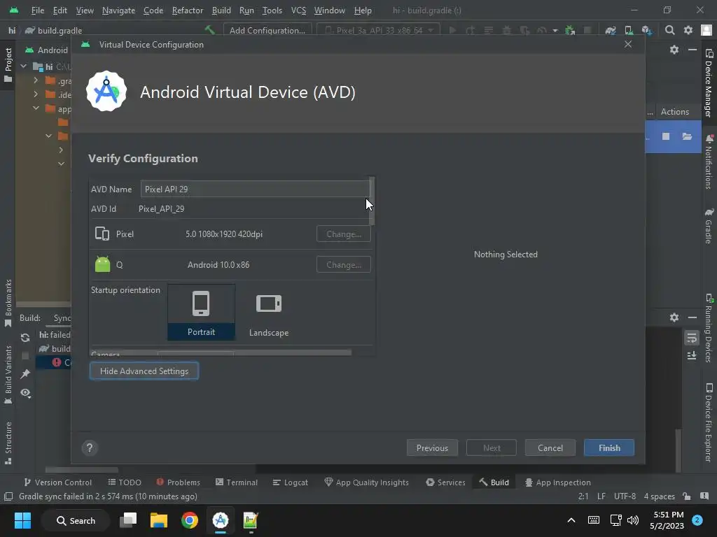The height and width of the screenshot is (537, 717).
Task: Click Change button for Android 10.0 image
Action: [x=343, y=265]
